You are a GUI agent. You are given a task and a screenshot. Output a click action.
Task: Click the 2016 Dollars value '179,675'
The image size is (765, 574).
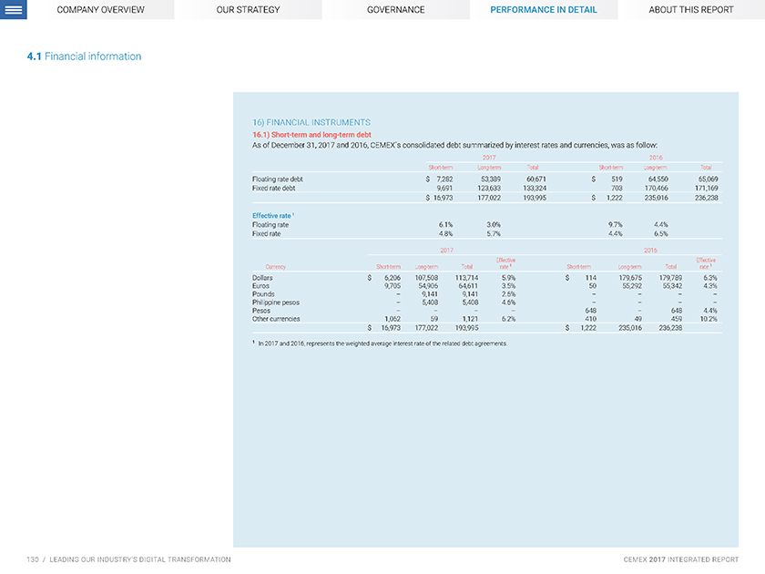click(x=630, y=278)
